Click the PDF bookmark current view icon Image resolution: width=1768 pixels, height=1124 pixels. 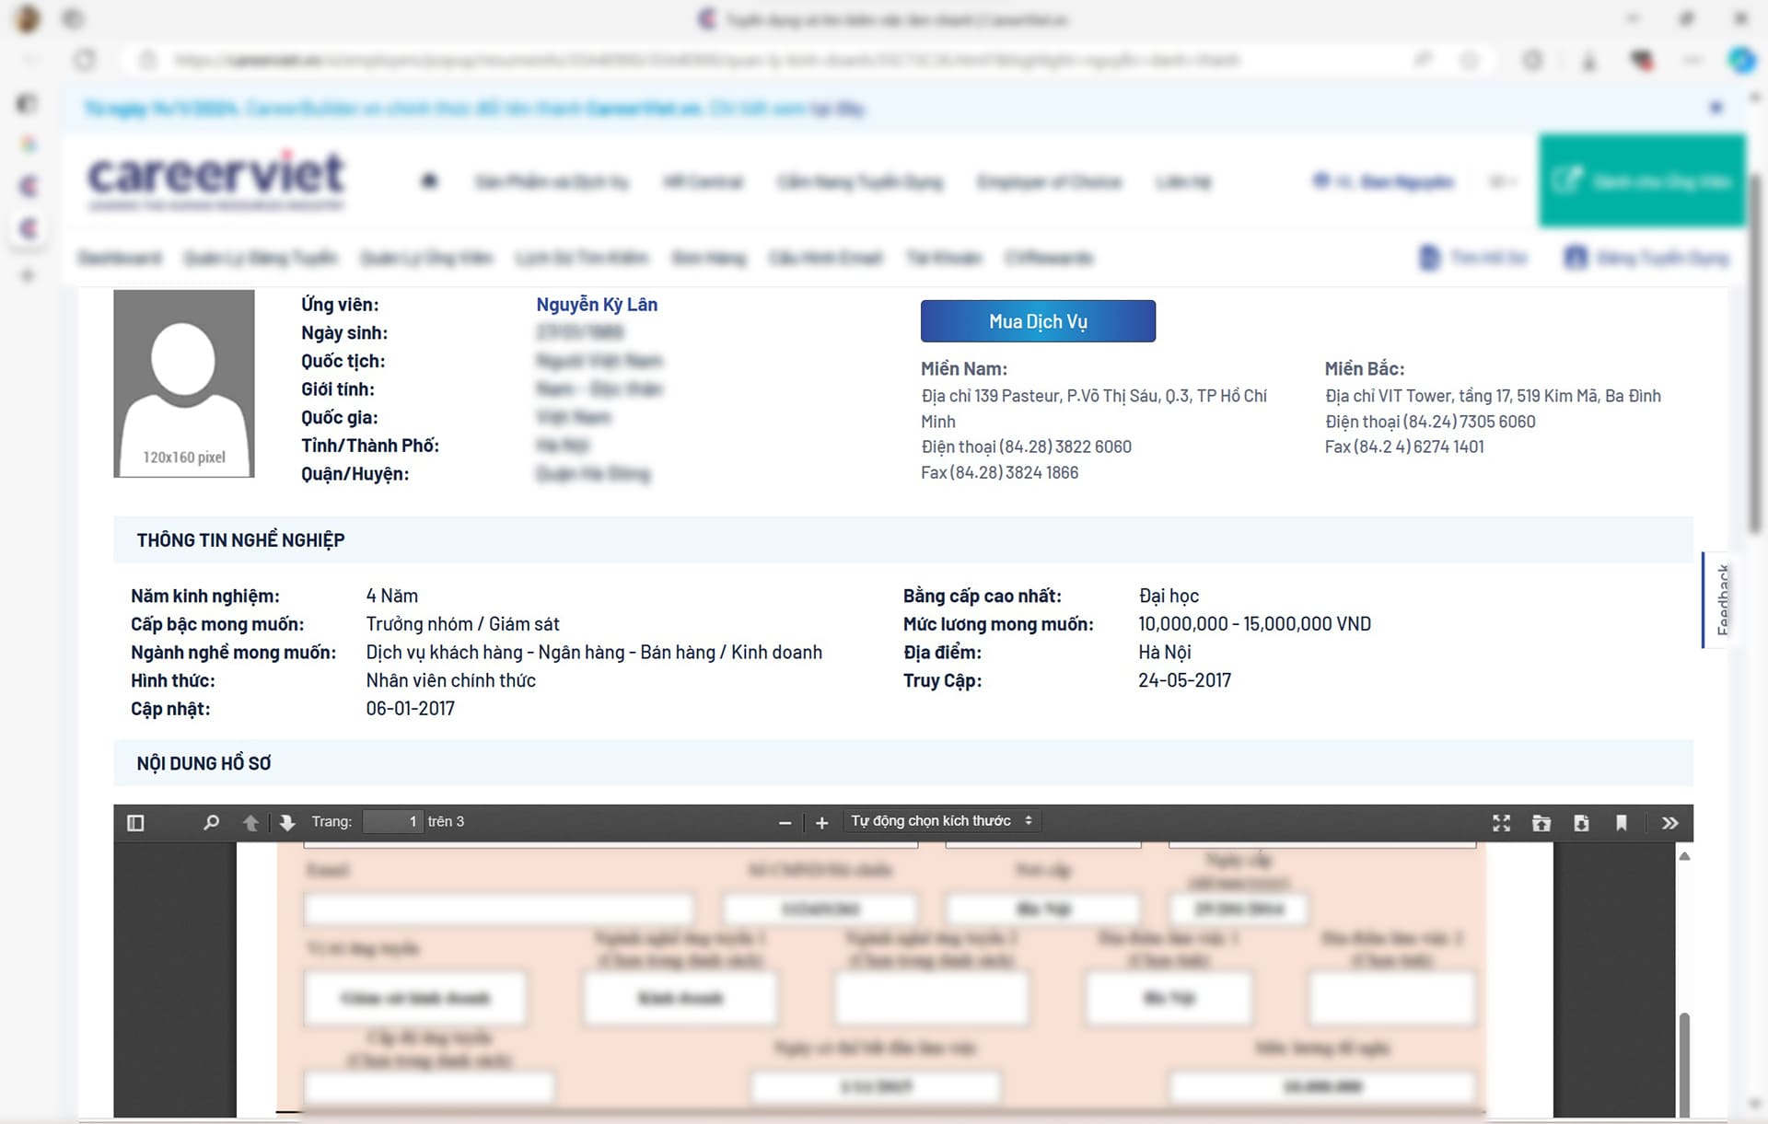1622,822
